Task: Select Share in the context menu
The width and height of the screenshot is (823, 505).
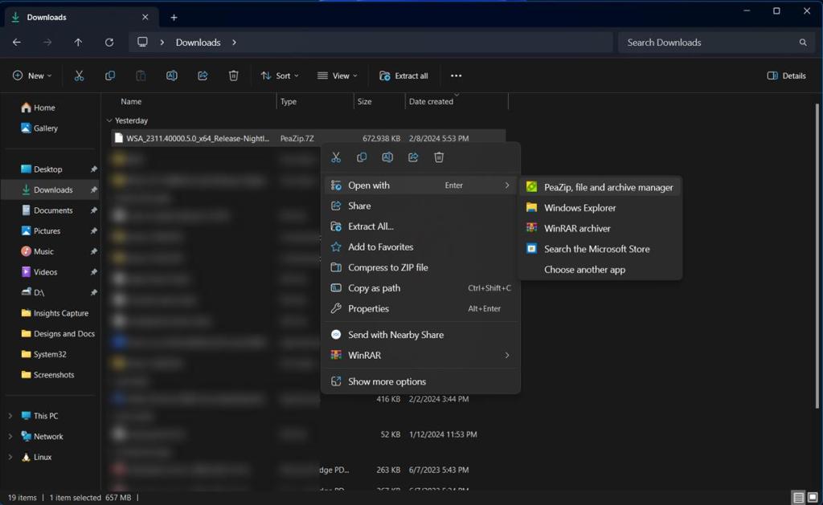Action: (420, 206)
